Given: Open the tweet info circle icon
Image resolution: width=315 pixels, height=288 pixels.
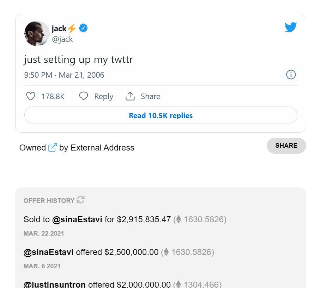Looking at the screenshot, I should tap(291, 75).
